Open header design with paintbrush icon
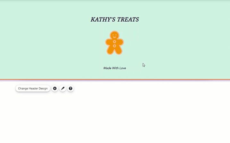This screenshot has width=230, height=143. [x=63, y=88]
